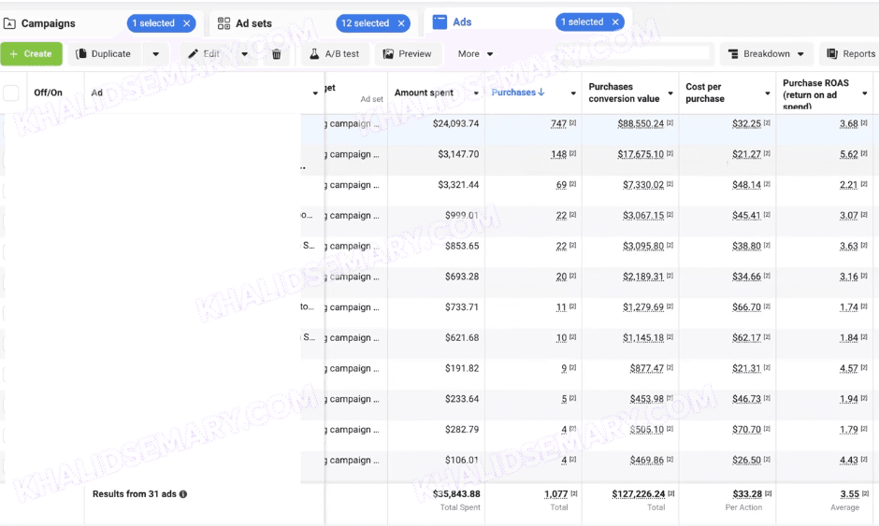
Task: Click the $24,093.74 amount spent cell
Action: coord(455,124)
